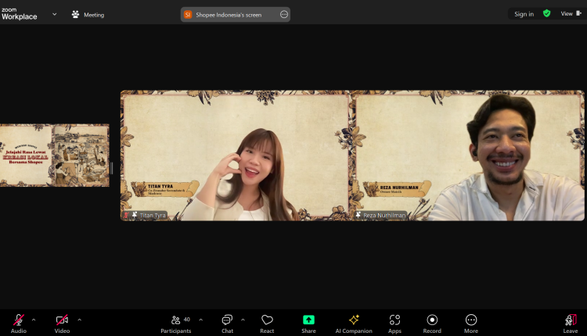Open options for Shopee Indonesia's screen
Screen dimensions: 587x336
point(283,14)
